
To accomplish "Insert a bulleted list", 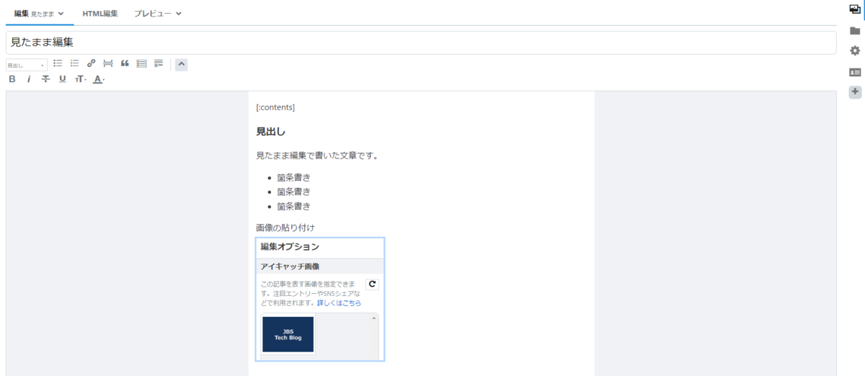I will point(58,64).
